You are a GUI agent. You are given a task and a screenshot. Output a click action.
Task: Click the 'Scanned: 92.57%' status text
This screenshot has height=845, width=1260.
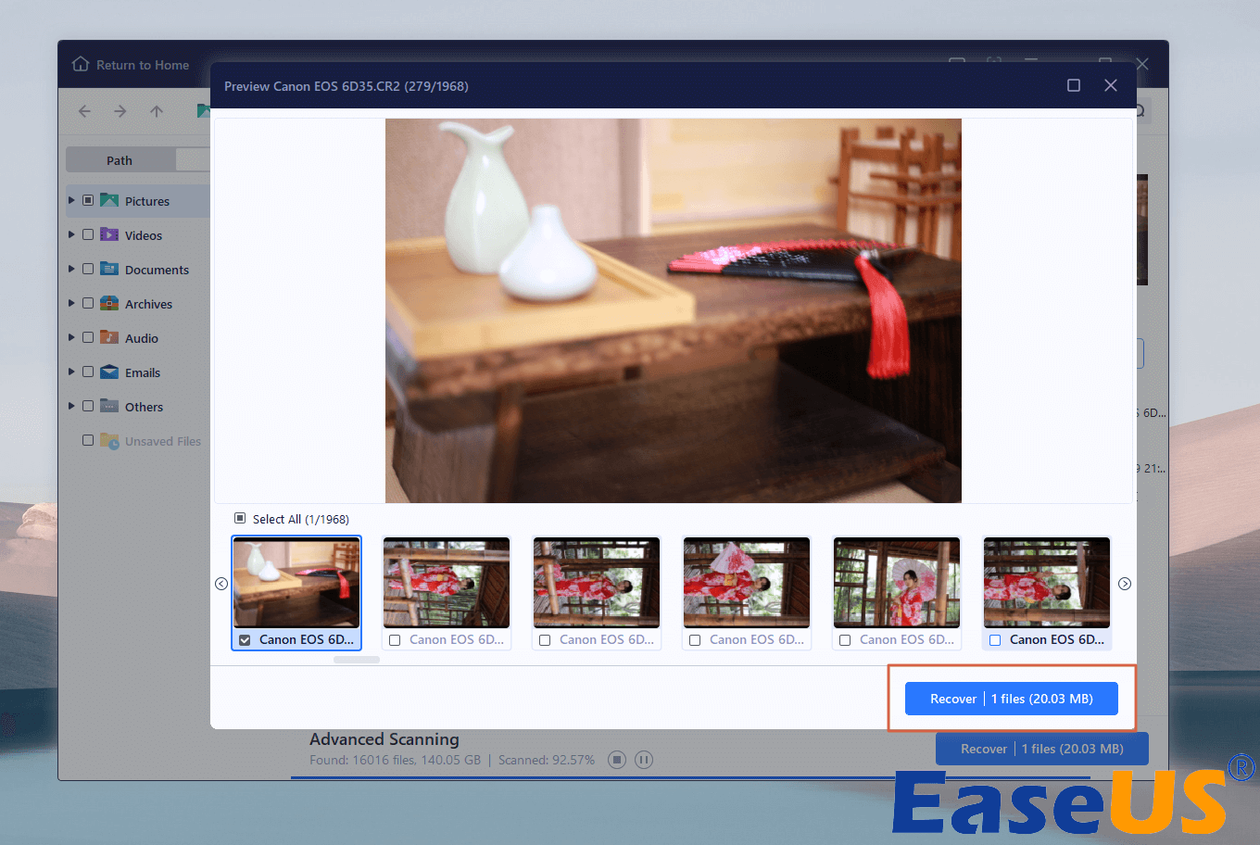tap(547, 760)
